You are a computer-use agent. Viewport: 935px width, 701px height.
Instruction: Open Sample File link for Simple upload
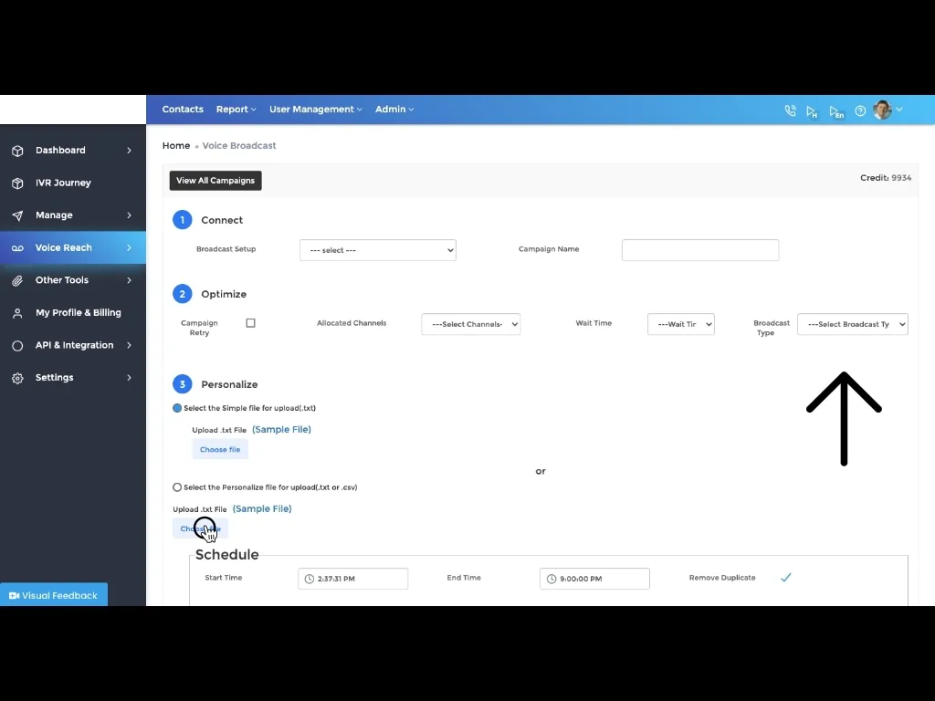281,429
